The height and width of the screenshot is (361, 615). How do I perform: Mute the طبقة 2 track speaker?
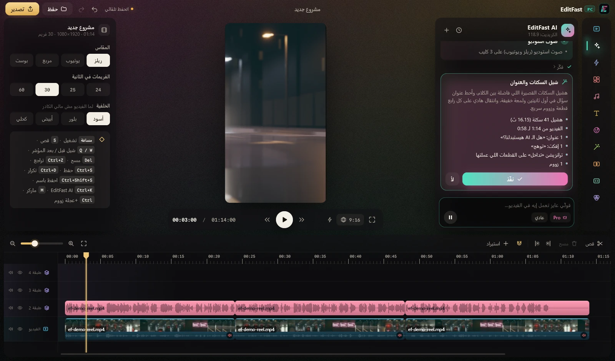[11, 308]
